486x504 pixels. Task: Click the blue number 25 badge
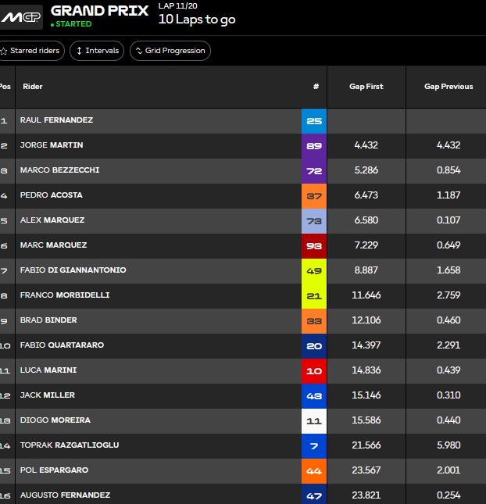tap(314, 121)
